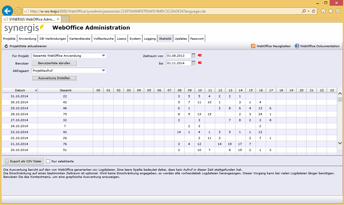344x205 pixels.
Task: Click the Projektliste aktualisieren refresh icon
Action: pos(6,46)
